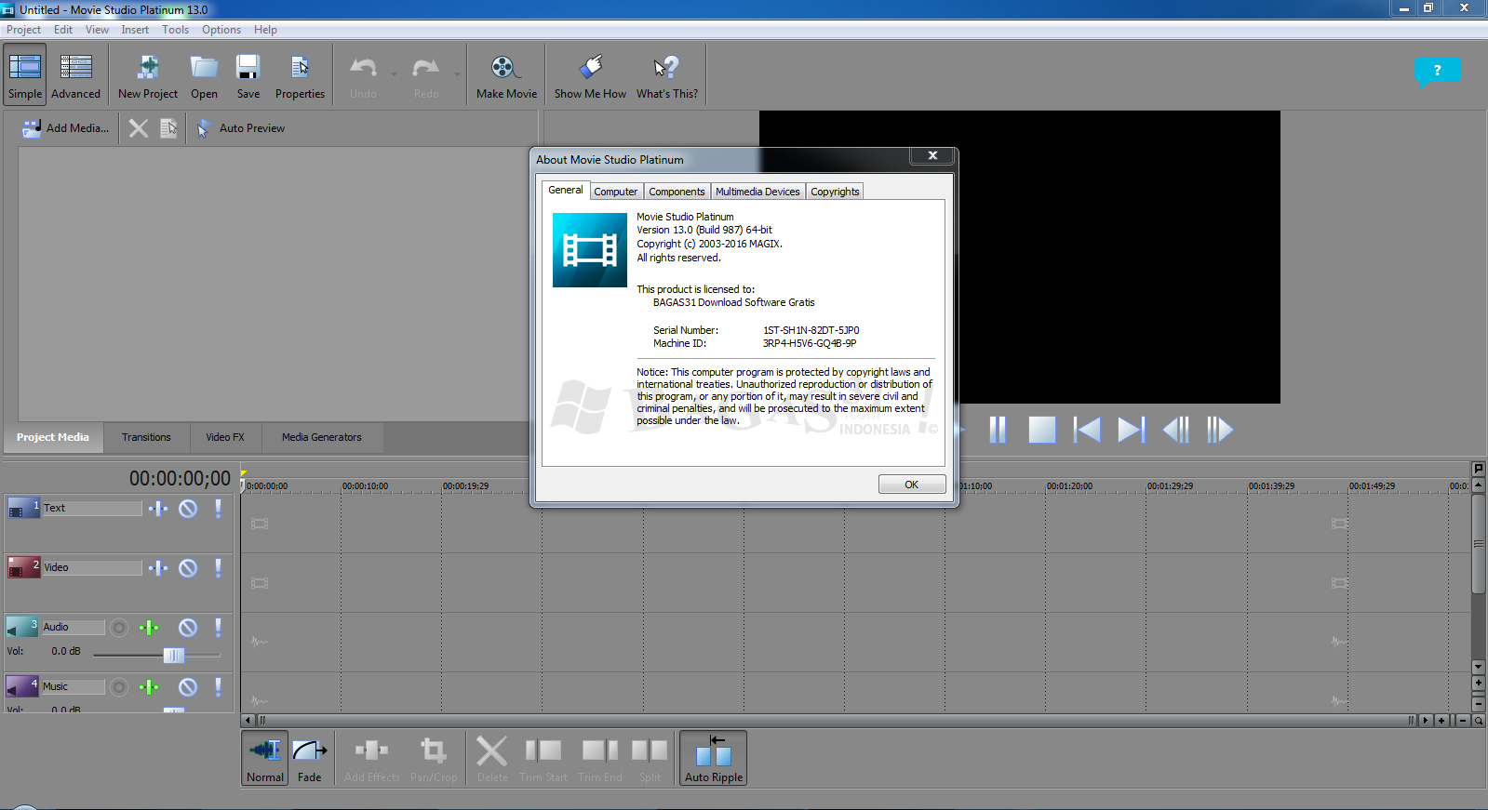Save the current project
This screenshot has height=810, width=1488.
248,76
